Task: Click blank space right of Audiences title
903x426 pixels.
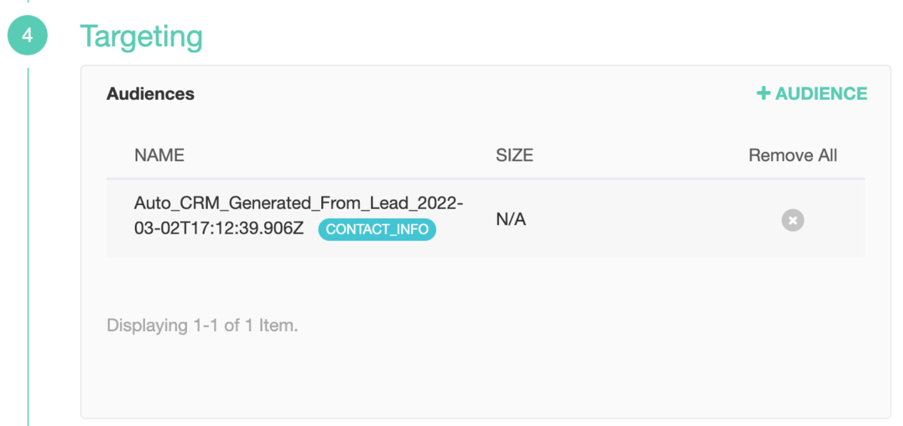Action: point(464,93)
